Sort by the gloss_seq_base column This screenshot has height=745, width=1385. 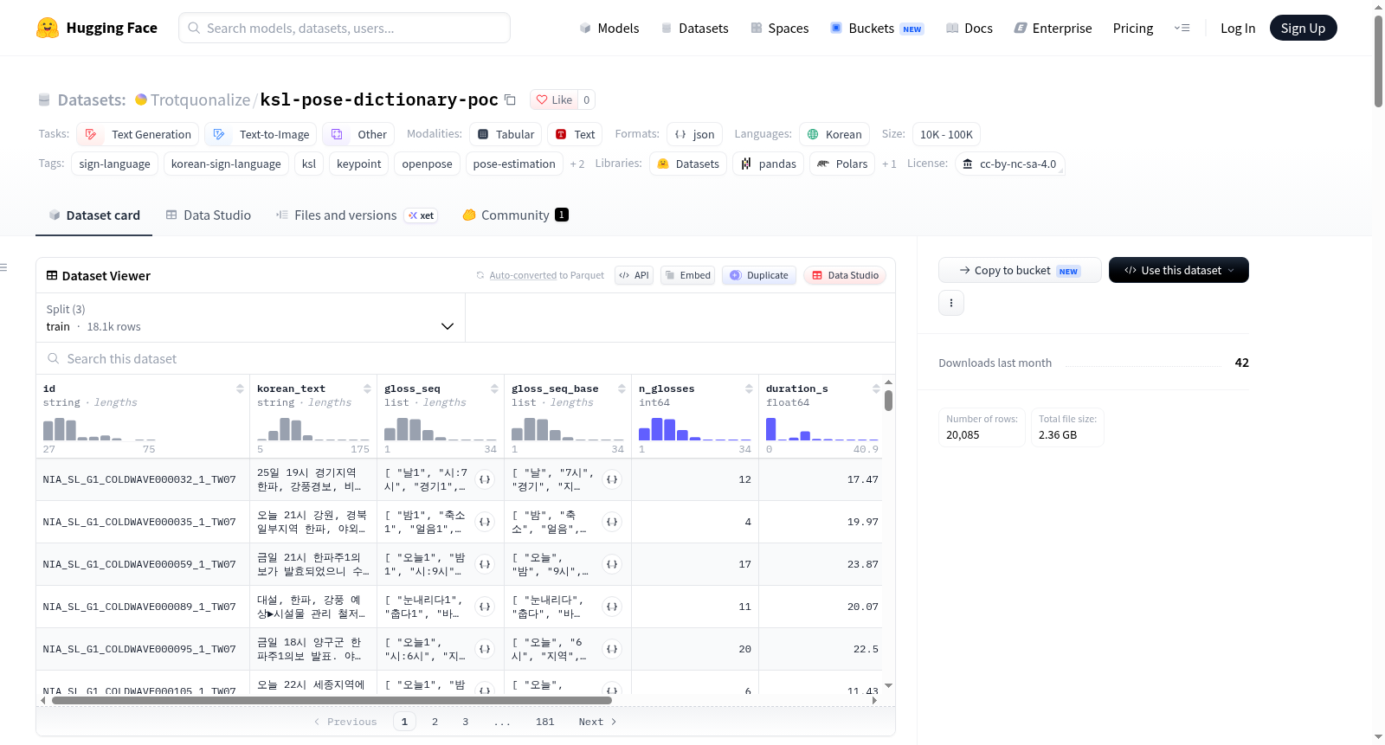[x=622, y=389]
